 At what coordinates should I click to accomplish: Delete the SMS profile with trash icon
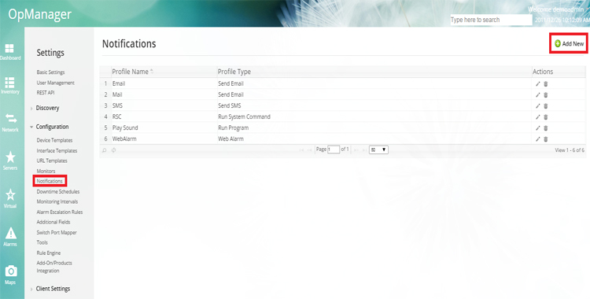point(546,105)
